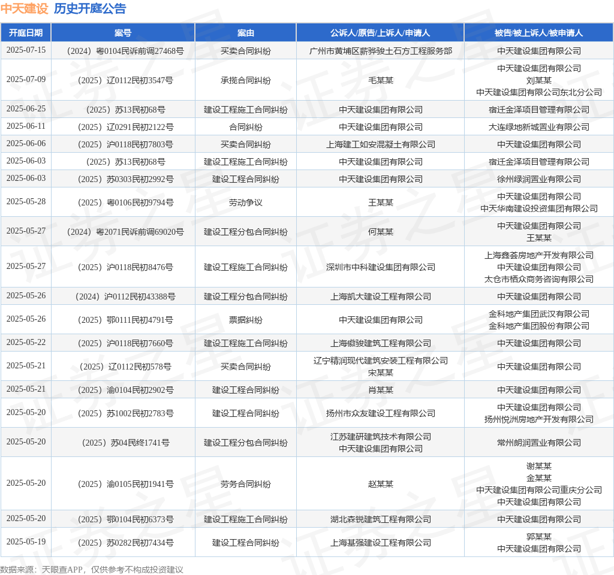Viewport: 614px width, 575px height.
Task: Click plaintiff 上海建工如安混凝土有限公司
Action: [x=381, y=144]
